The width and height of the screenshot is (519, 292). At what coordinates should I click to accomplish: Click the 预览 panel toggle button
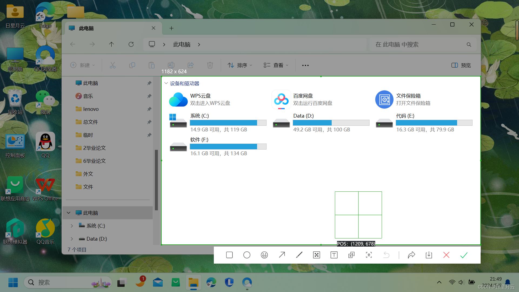tap(461, 65)
